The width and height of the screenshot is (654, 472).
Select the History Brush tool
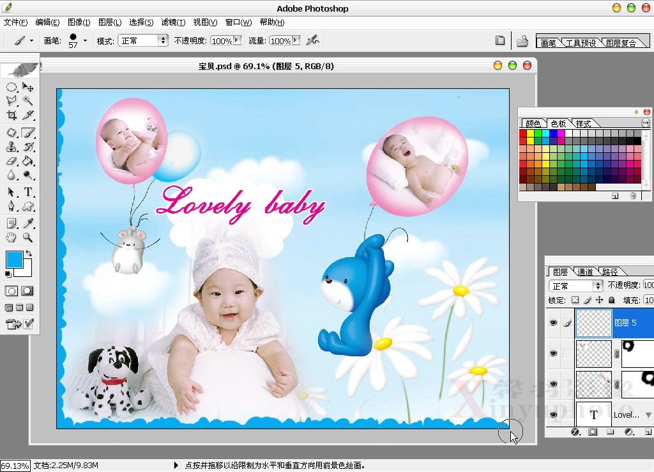(x=27, y=146)
